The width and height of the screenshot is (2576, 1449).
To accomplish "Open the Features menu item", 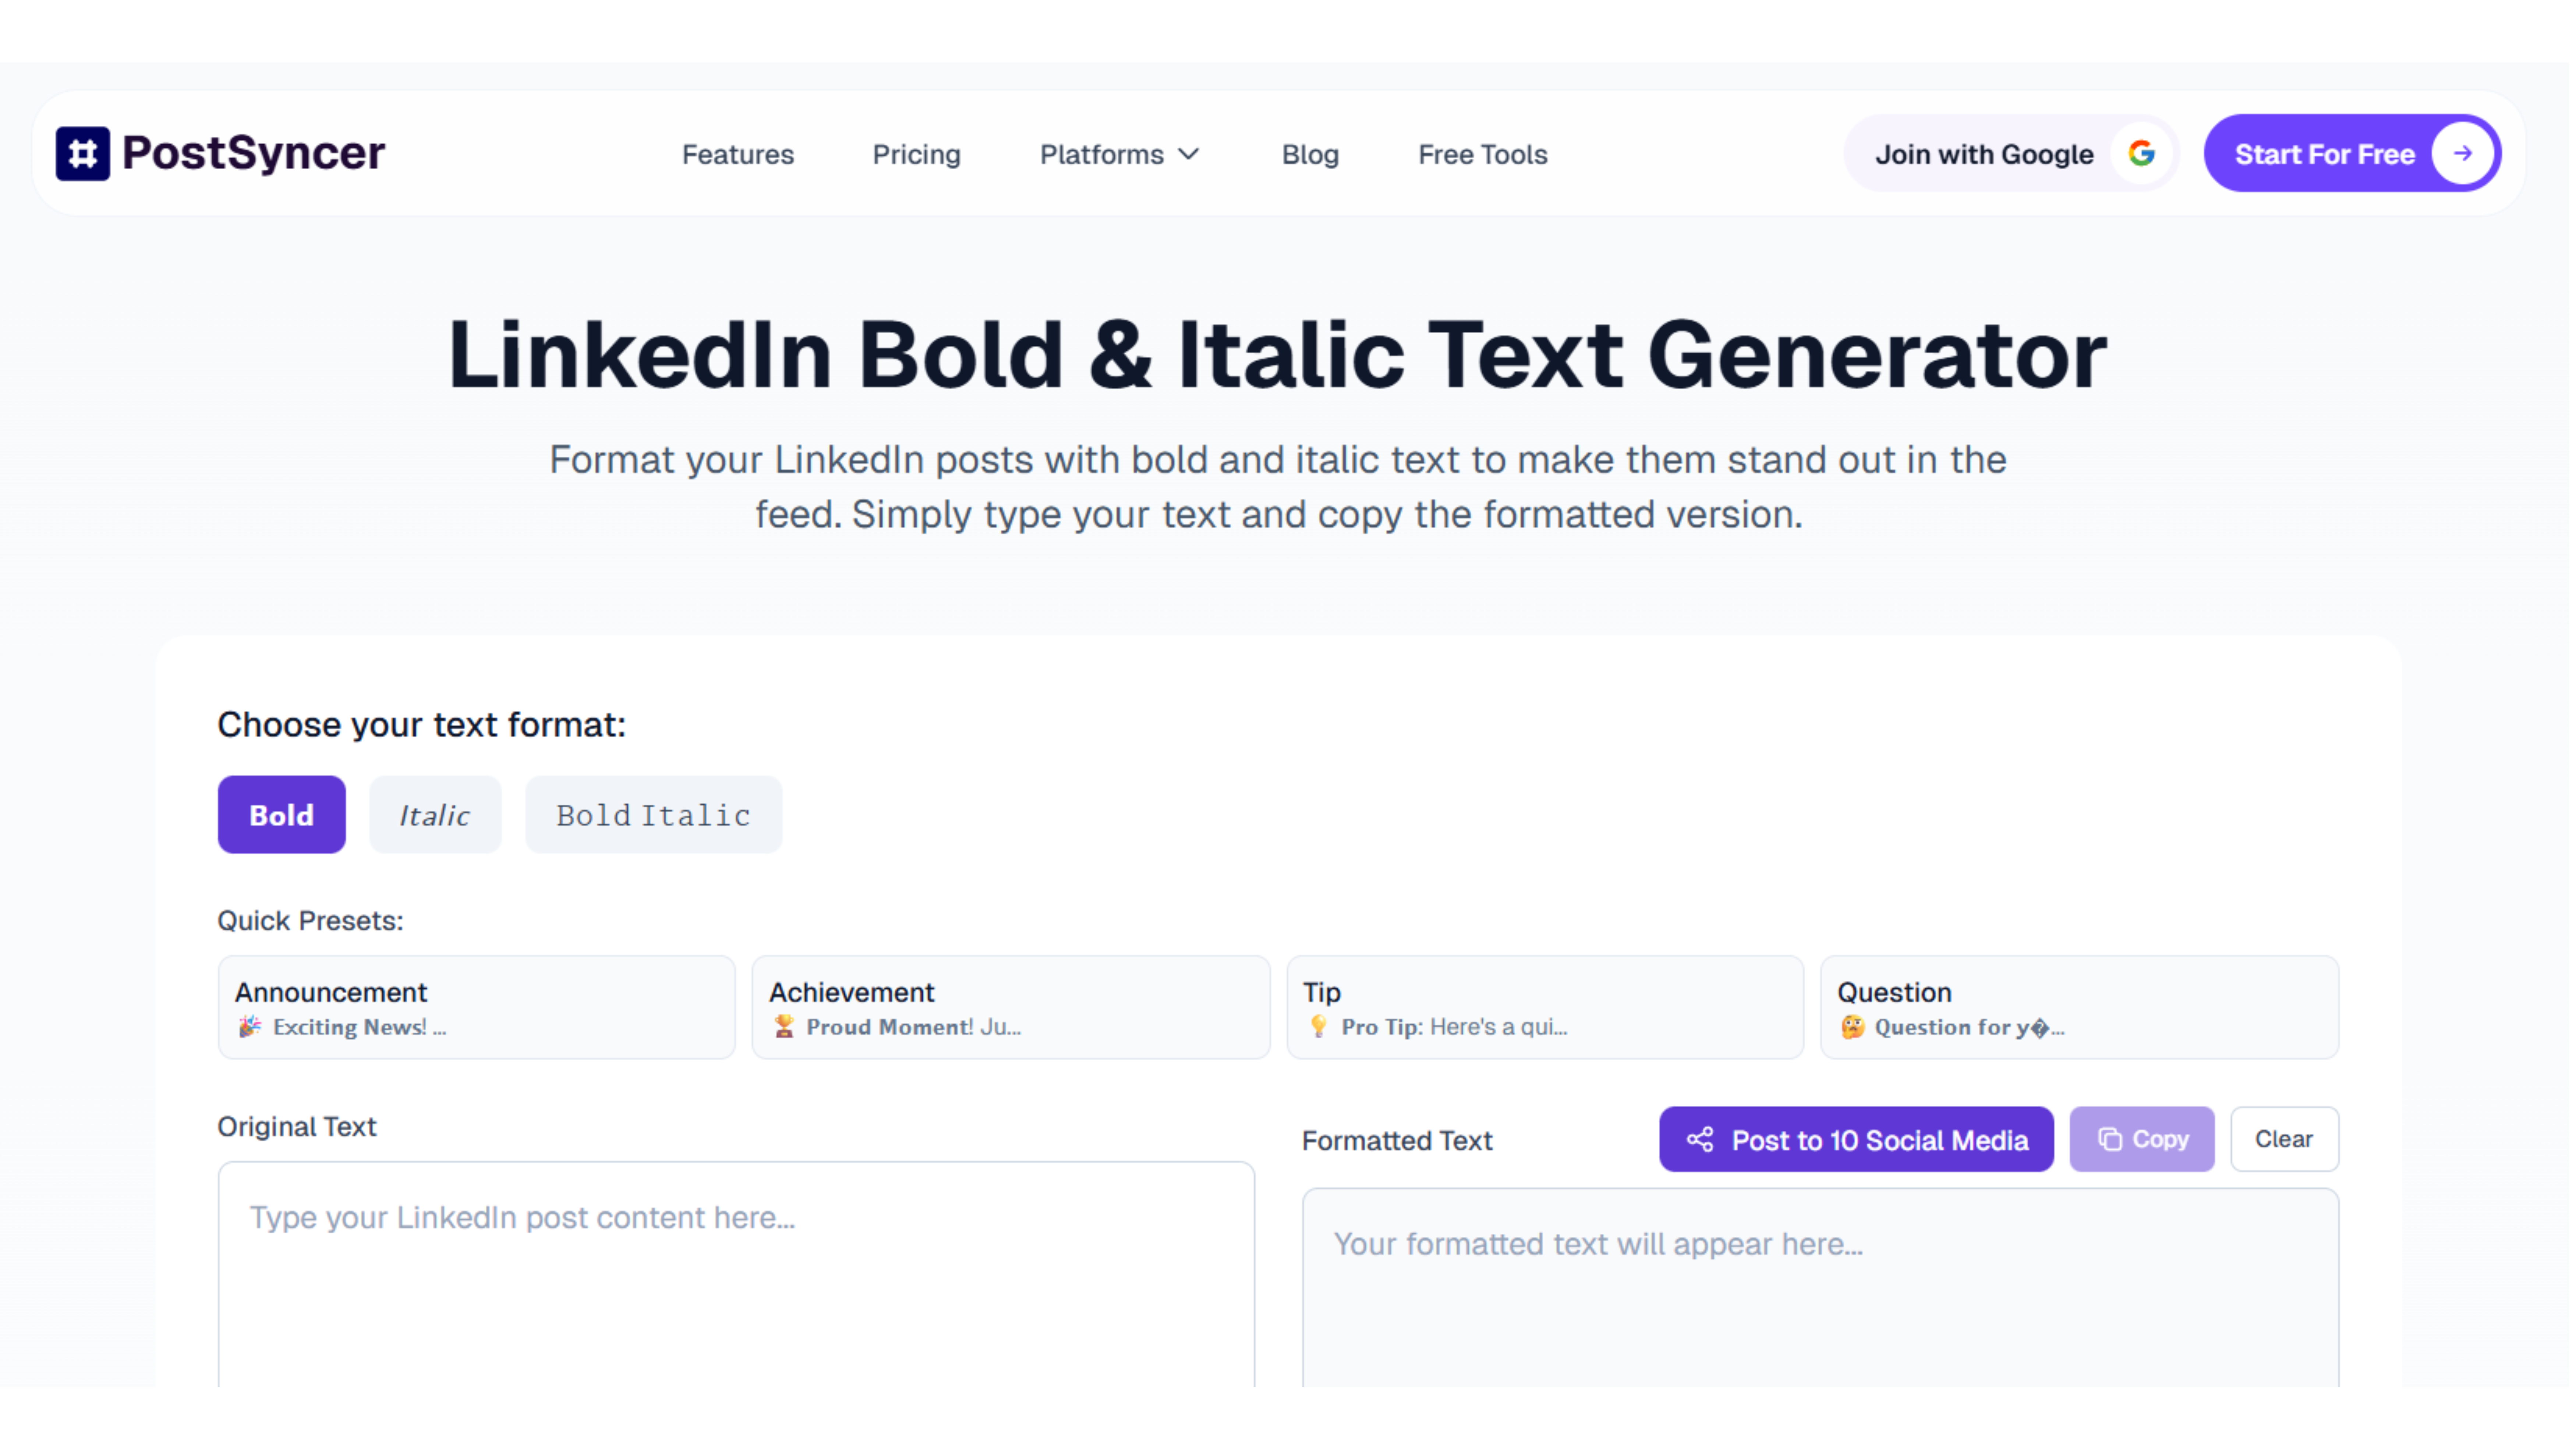I will click(x=737, y=154).
